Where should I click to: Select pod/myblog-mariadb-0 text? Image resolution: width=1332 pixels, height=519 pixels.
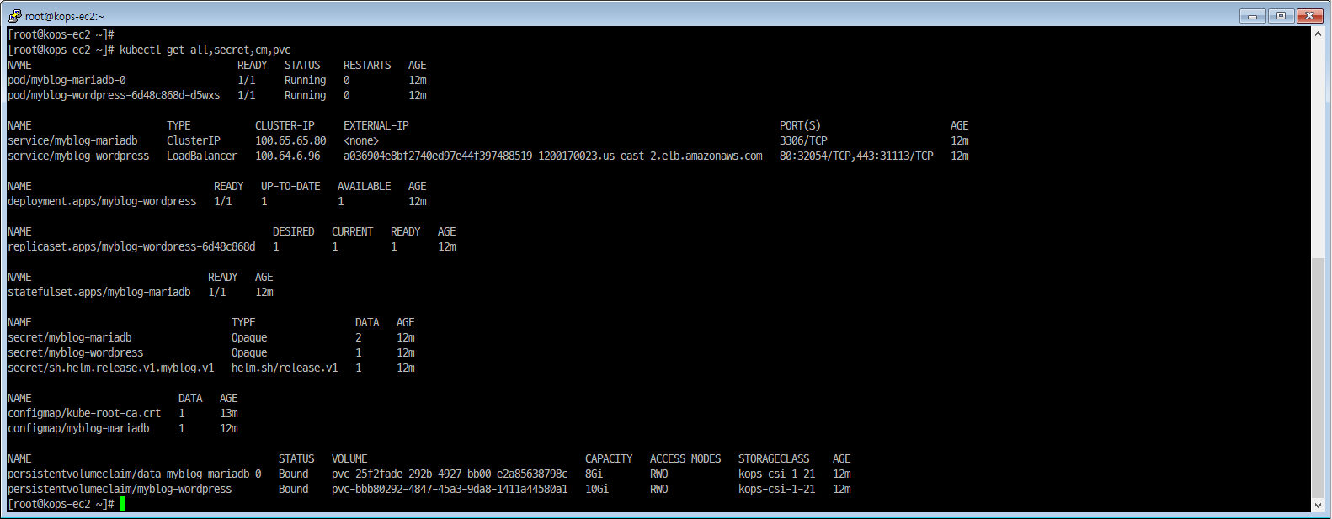click(x=67, y=80)
